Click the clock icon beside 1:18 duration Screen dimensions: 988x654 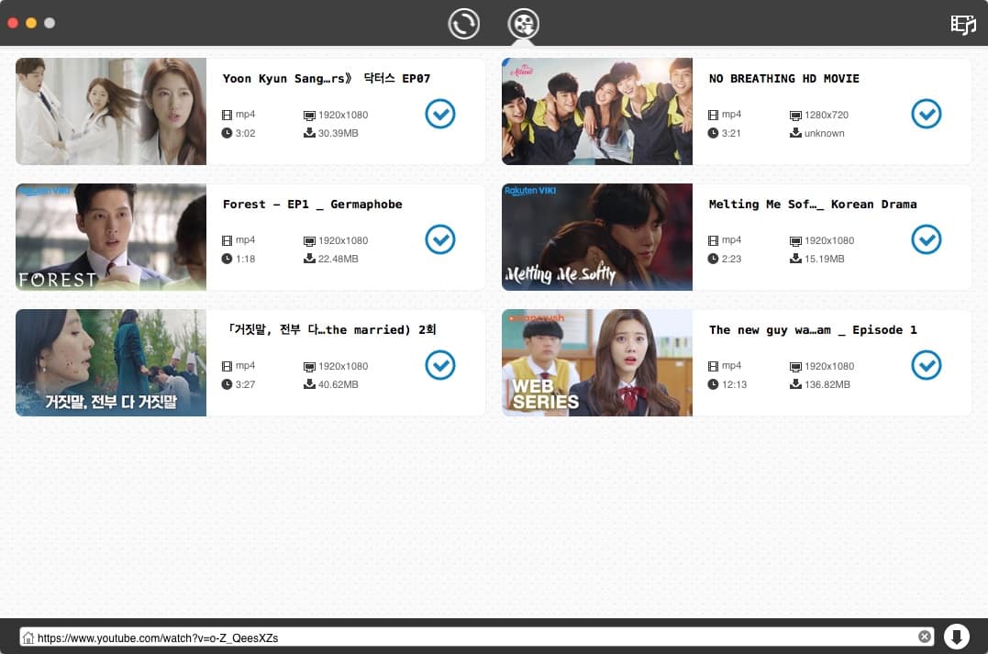[x=227, y=259]
